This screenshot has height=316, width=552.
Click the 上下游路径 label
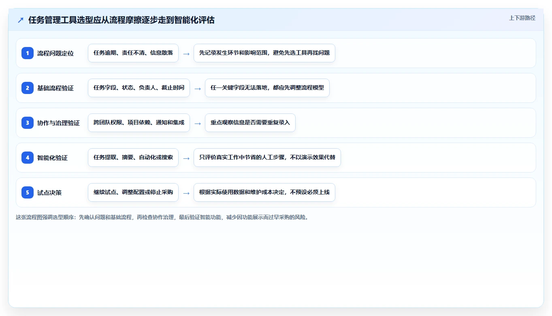[522, 18]
